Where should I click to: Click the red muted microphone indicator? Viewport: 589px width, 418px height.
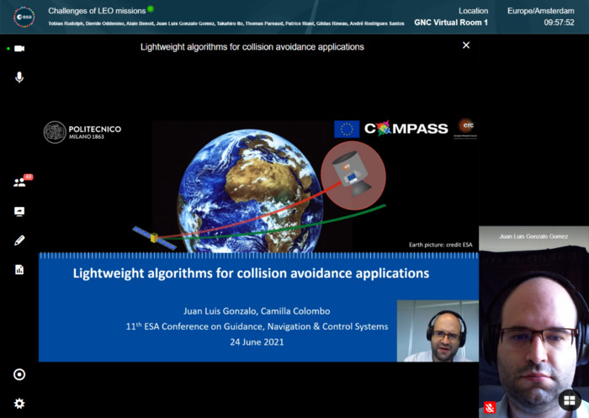[490, 408]
